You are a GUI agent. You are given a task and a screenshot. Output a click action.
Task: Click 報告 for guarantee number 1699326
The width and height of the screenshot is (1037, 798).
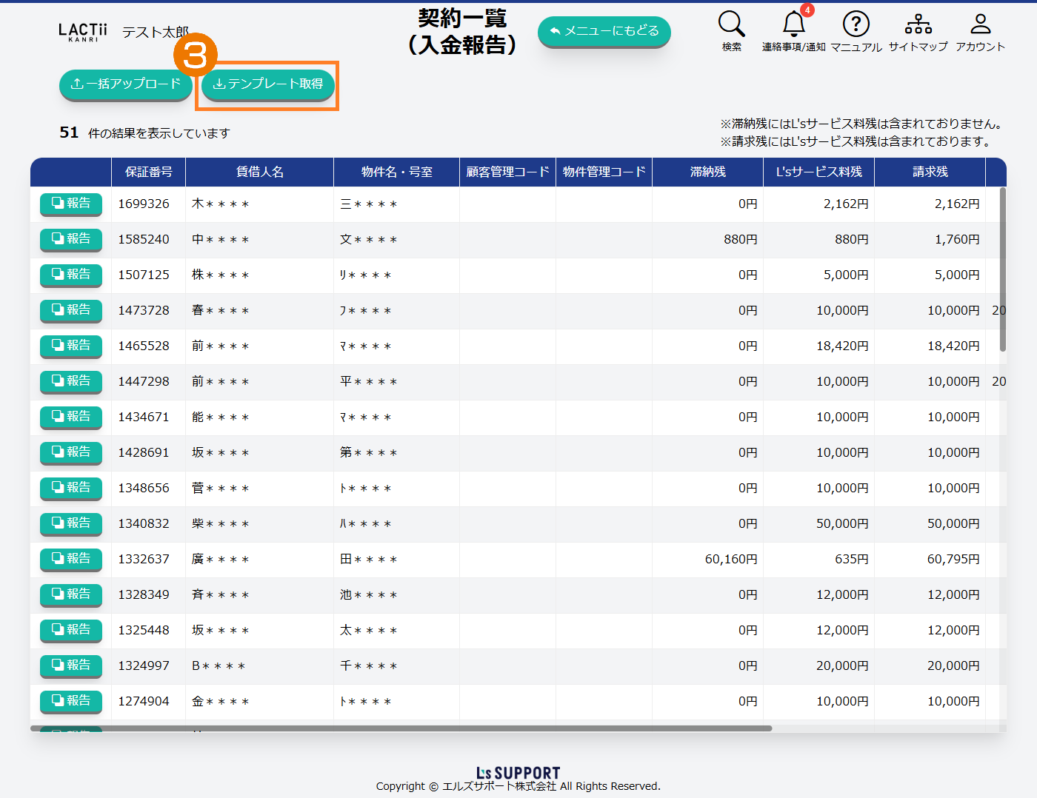click(x=71, y=204)
